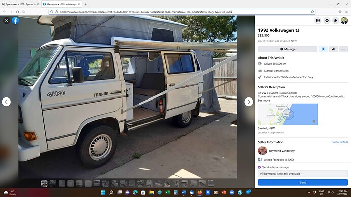Open more options three-dot button
Screen dimensions: 351x197
[x=343, y=49]
